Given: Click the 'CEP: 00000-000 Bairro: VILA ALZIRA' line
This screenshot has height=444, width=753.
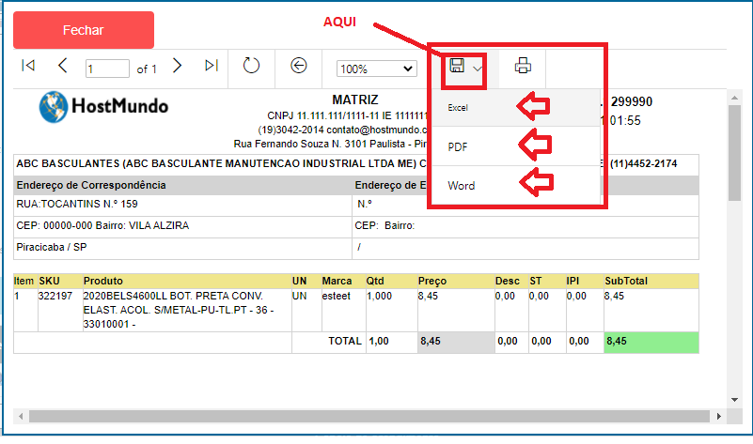Looking at the screenshot, I should point(102,225).
